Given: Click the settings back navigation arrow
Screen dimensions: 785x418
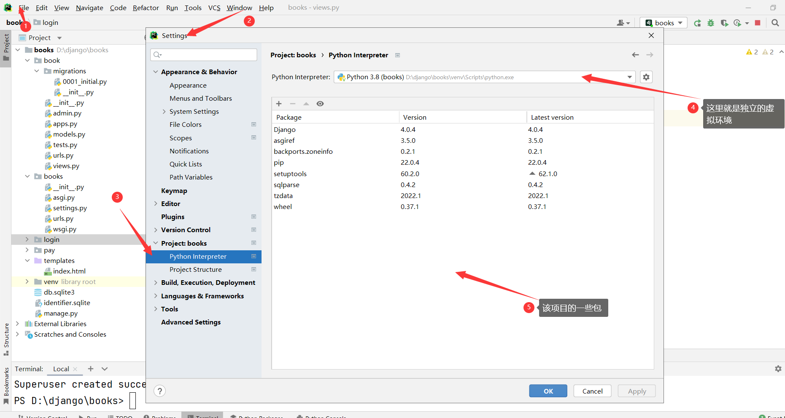Looking at the screenshot, I should coord(636,55).
